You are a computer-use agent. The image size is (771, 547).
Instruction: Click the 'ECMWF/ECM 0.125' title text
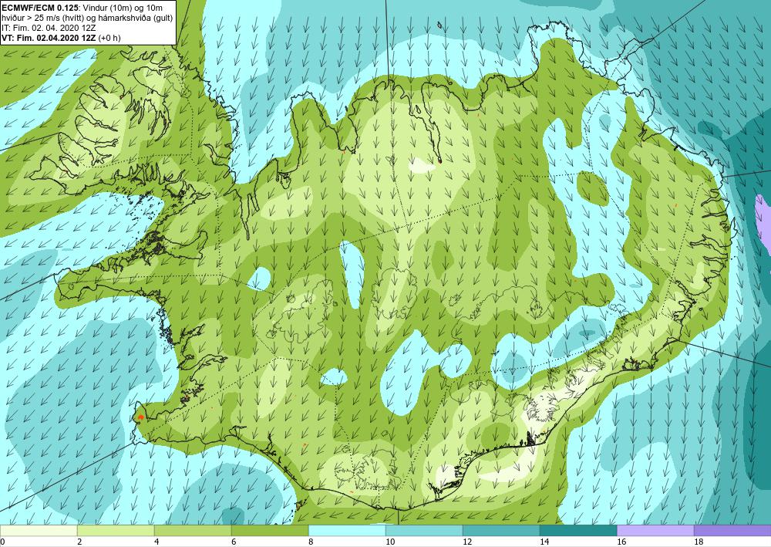(41, 8)
